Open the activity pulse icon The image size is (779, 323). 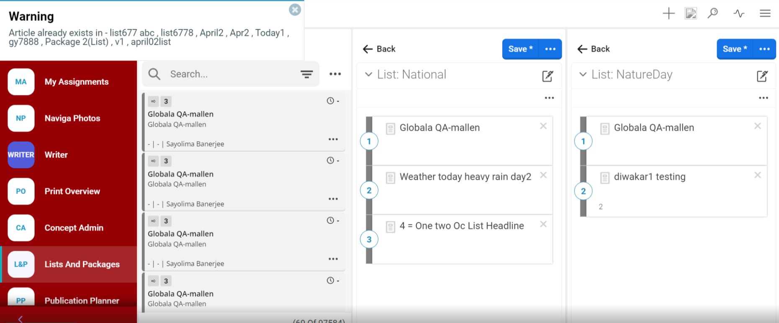(x=739, y=14)
